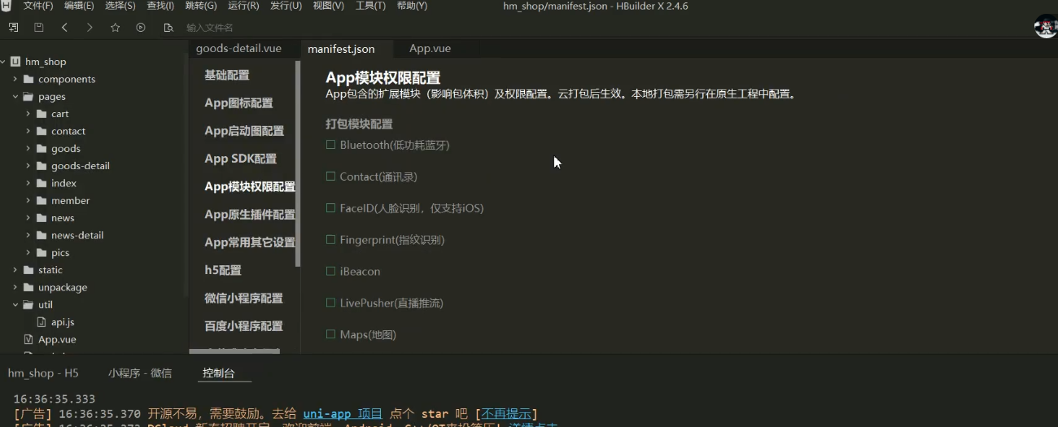Click the pics folder icon

[x=42, y=253]
